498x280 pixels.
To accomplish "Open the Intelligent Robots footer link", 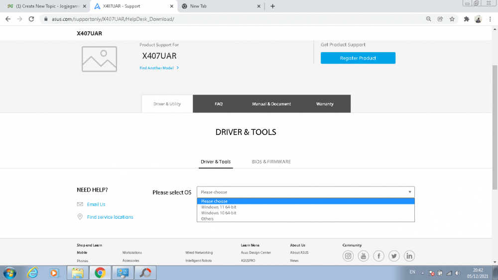I will [199, 261].
